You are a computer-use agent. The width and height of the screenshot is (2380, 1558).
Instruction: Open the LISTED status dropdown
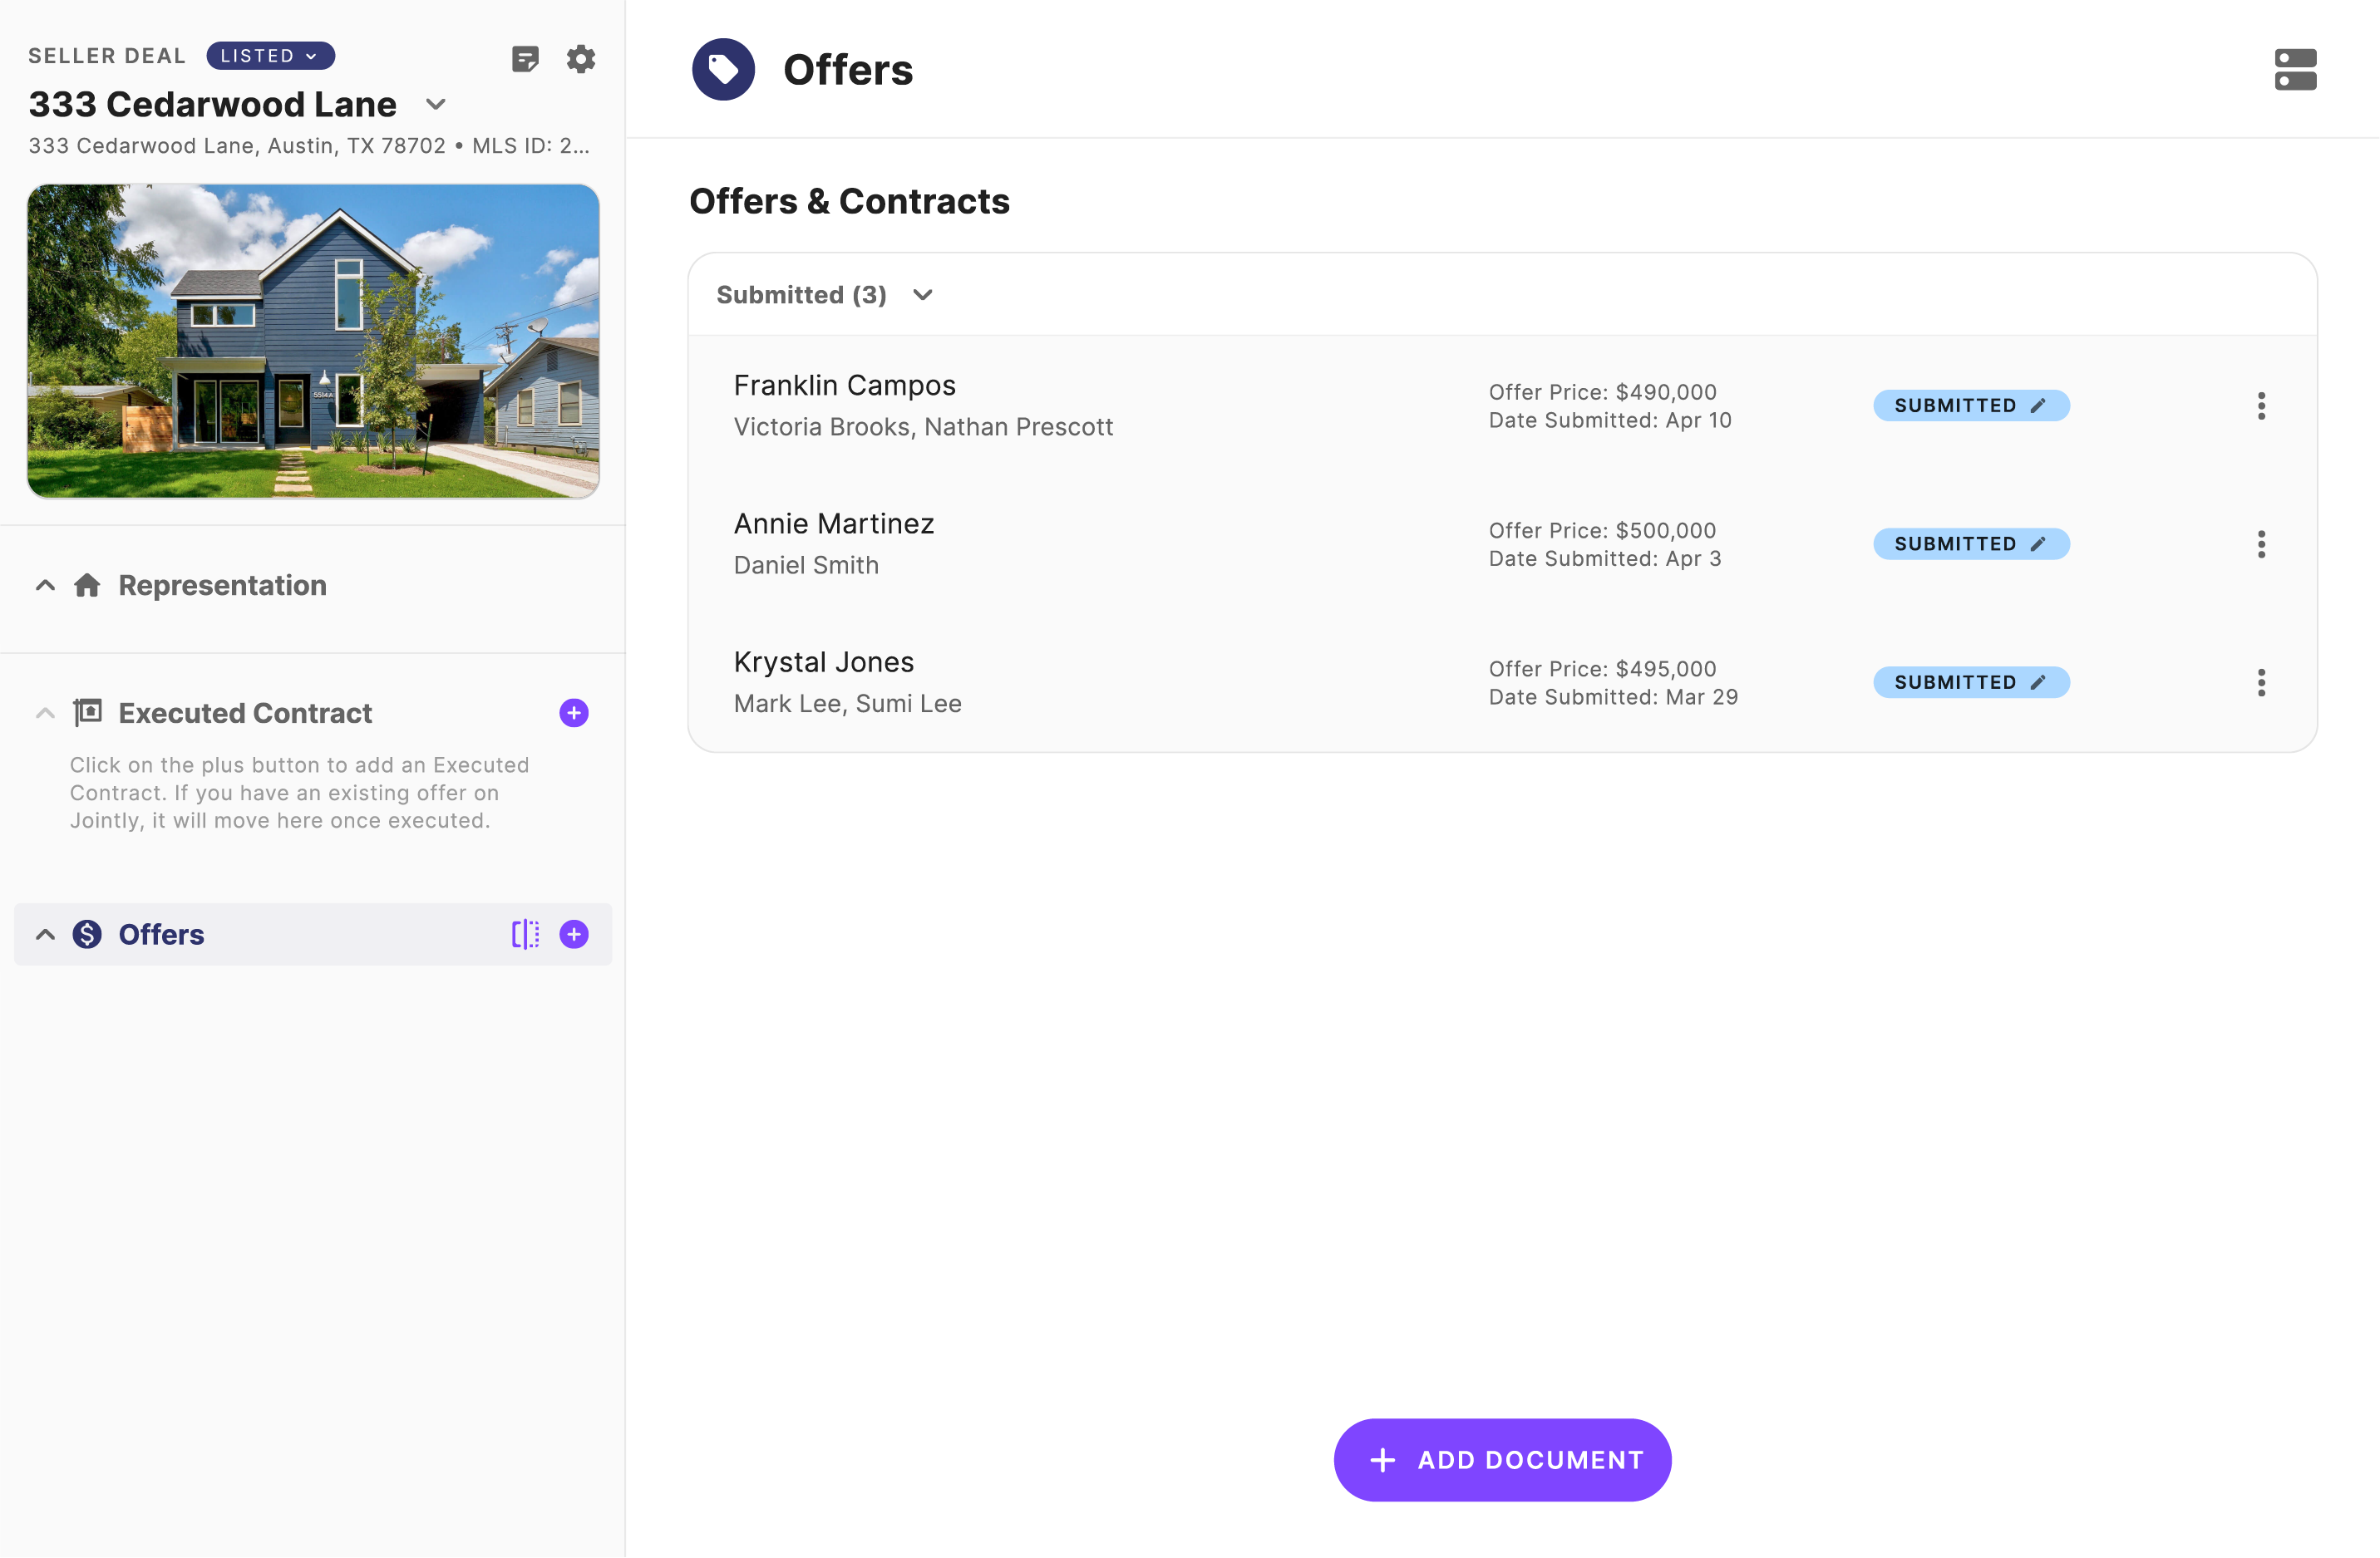tap(270, 56)
